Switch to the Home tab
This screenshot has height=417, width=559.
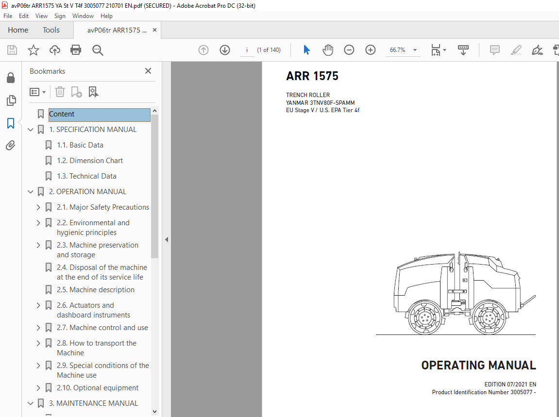coord(18,30)
